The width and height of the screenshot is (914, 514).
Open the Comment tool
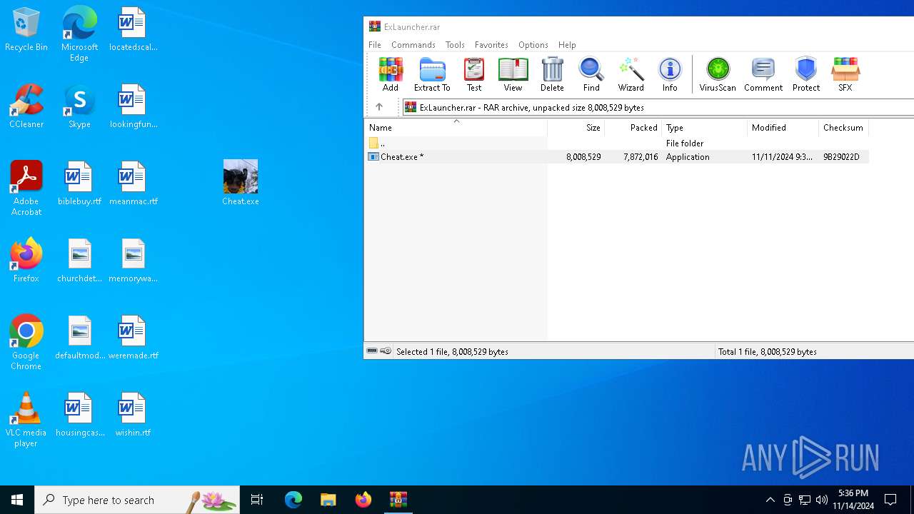(763, 74)
